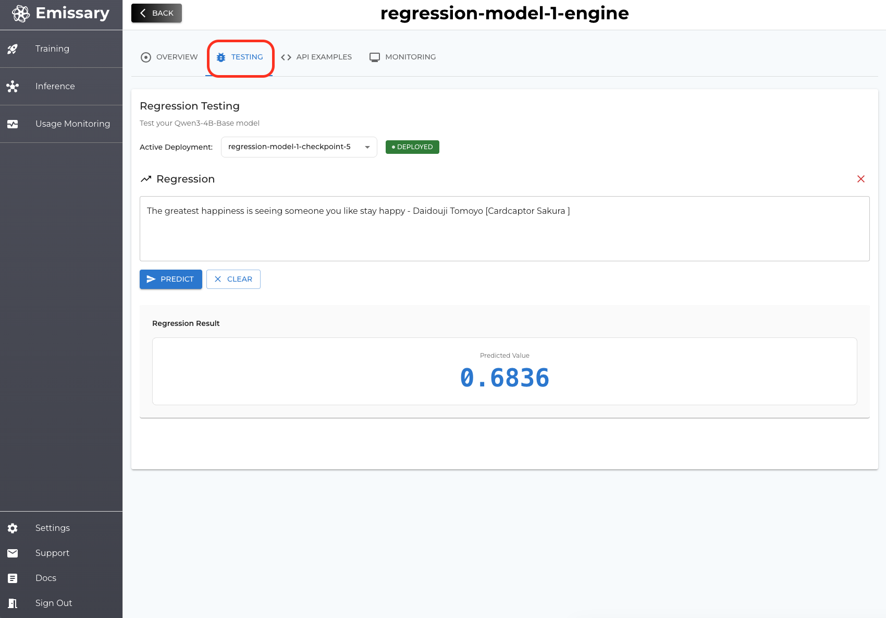This screenshot has height=618, width=886.
Task: Open Settings via the gear icon
Action: pos(13,528)
